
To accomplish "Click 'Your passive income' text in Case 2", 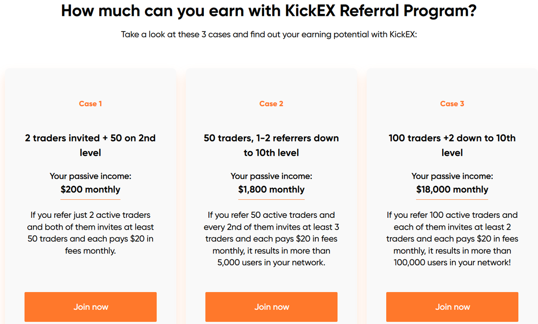I will pyautogui.click(x=272, y=176).
